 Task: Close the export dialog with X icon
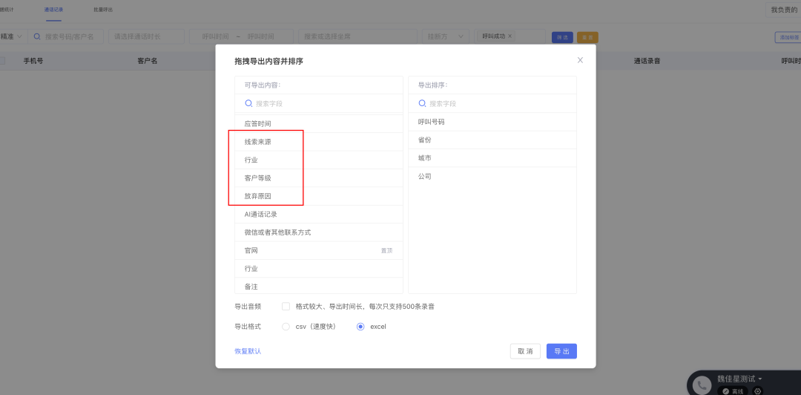pos(580,60)
